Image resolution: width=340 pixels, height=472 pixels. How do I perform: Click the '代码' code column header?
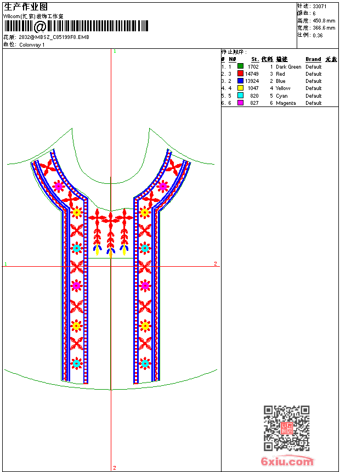[x=267, y=59]
